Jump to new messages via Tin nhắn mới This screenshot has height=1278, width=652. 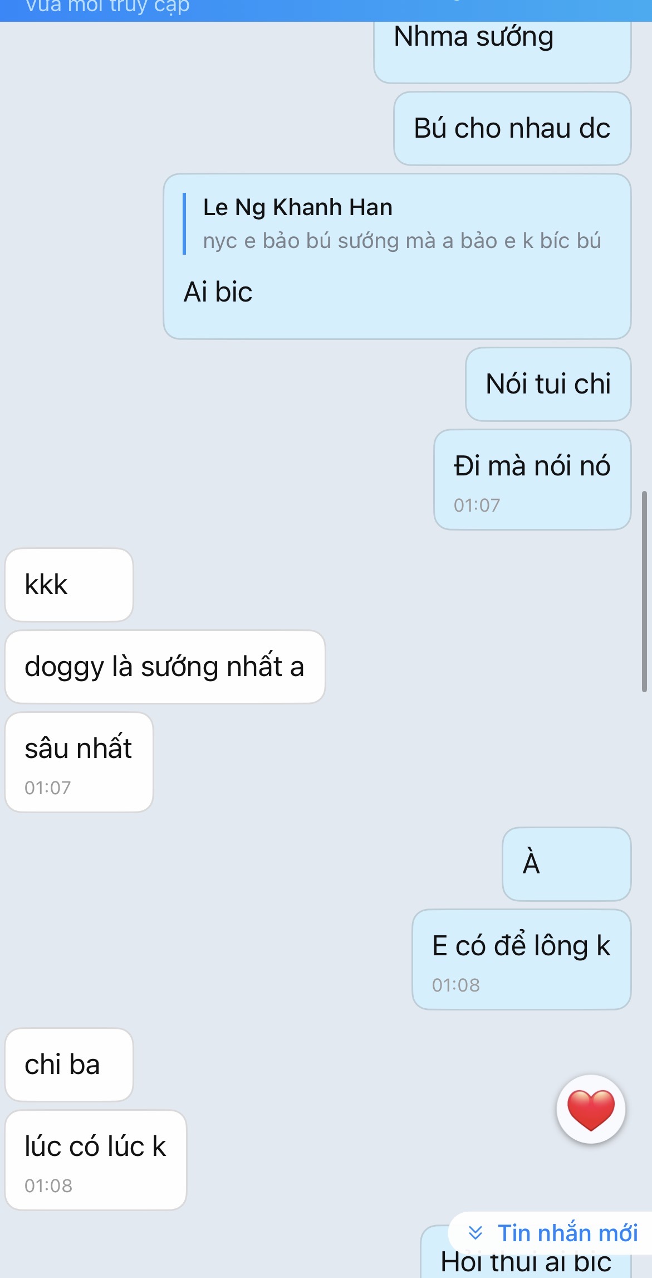coord(551,1233)
